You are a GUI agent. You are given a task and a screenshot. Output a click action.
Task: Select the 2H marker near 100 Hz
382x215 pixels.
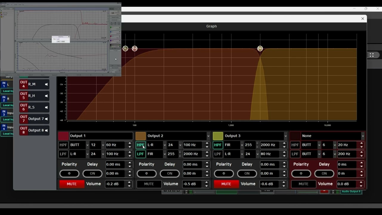[135, 48]
